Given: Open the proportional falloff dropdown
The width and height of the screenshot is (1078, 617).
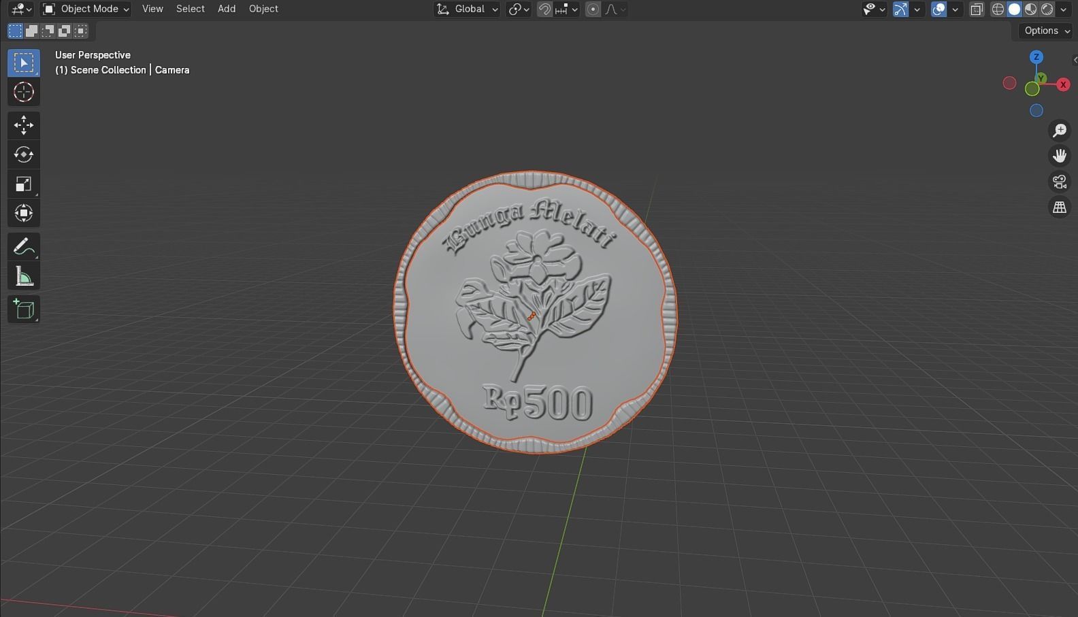Looking at the screenshot, I should click(615, 9).
